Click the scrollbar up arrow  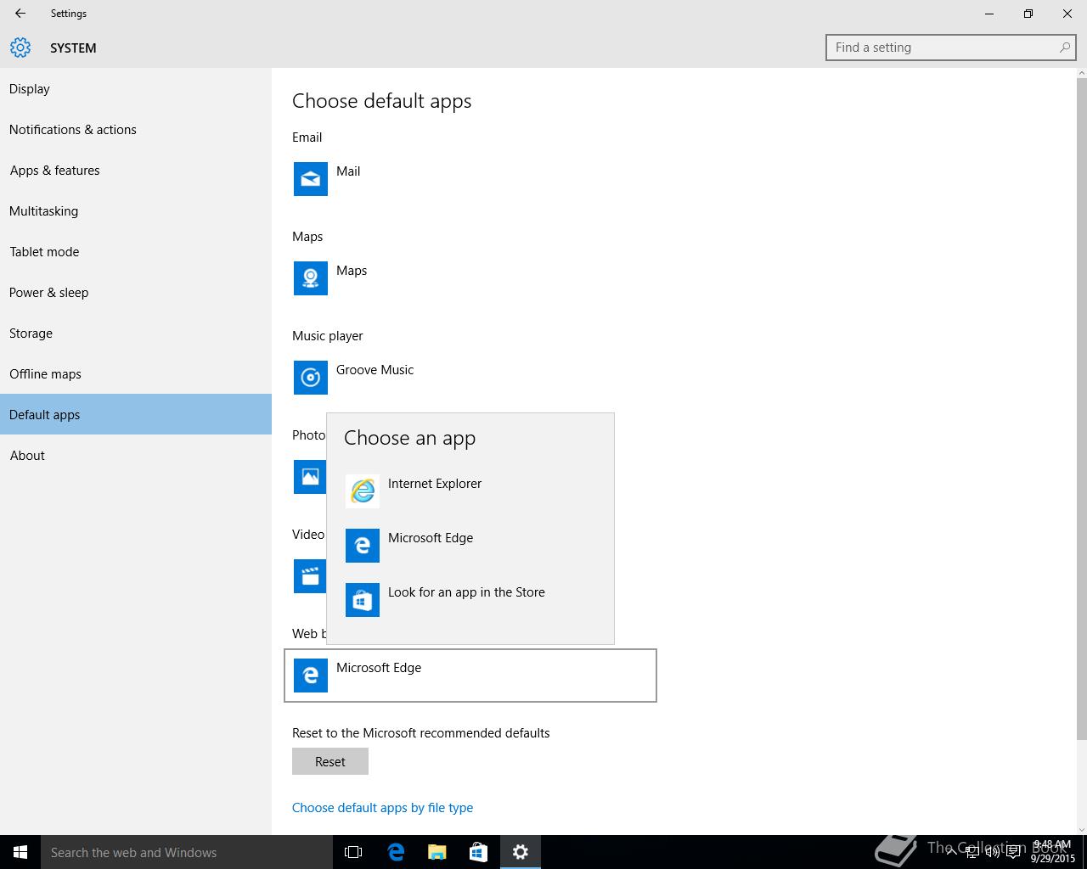point(1081,74)
